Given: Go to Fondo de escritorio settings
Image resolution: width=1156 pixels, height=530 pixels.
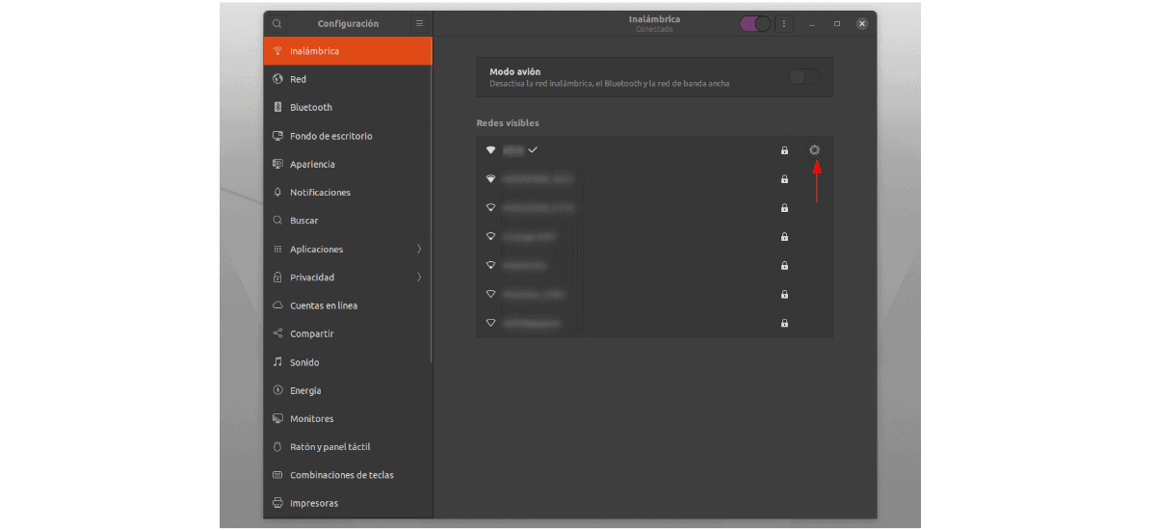Looking at the screenshot, I should (348, 136).
